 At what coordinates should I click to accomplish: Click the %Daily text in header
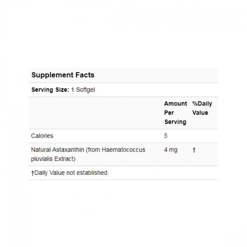coord(202,104)
